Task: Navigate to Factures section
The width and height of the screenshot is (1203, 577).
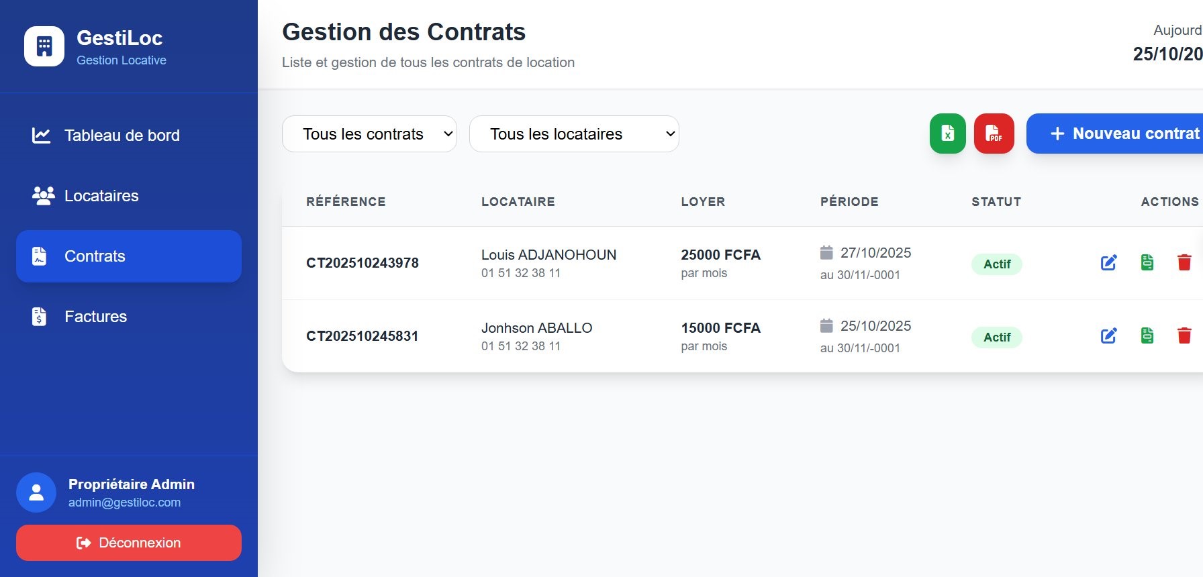Action: coord(95,317)
